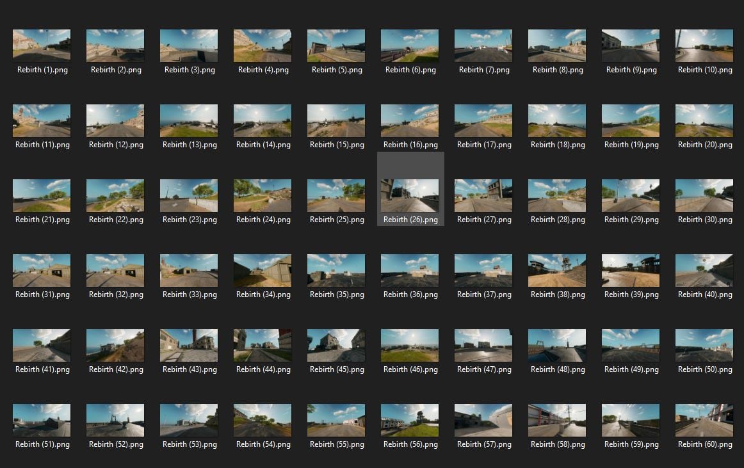Image resolution: width=744 pixels, height=468 pixels.
Task: Select the Rebirth (47).png thumbnail
Action: 483,346
